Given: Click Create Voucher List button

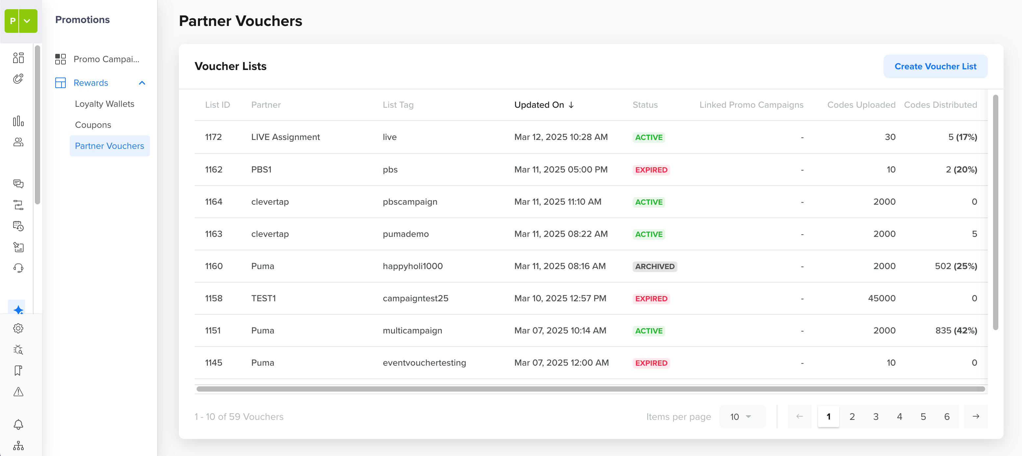Looking at the screenshot, I should coord(935,66).
